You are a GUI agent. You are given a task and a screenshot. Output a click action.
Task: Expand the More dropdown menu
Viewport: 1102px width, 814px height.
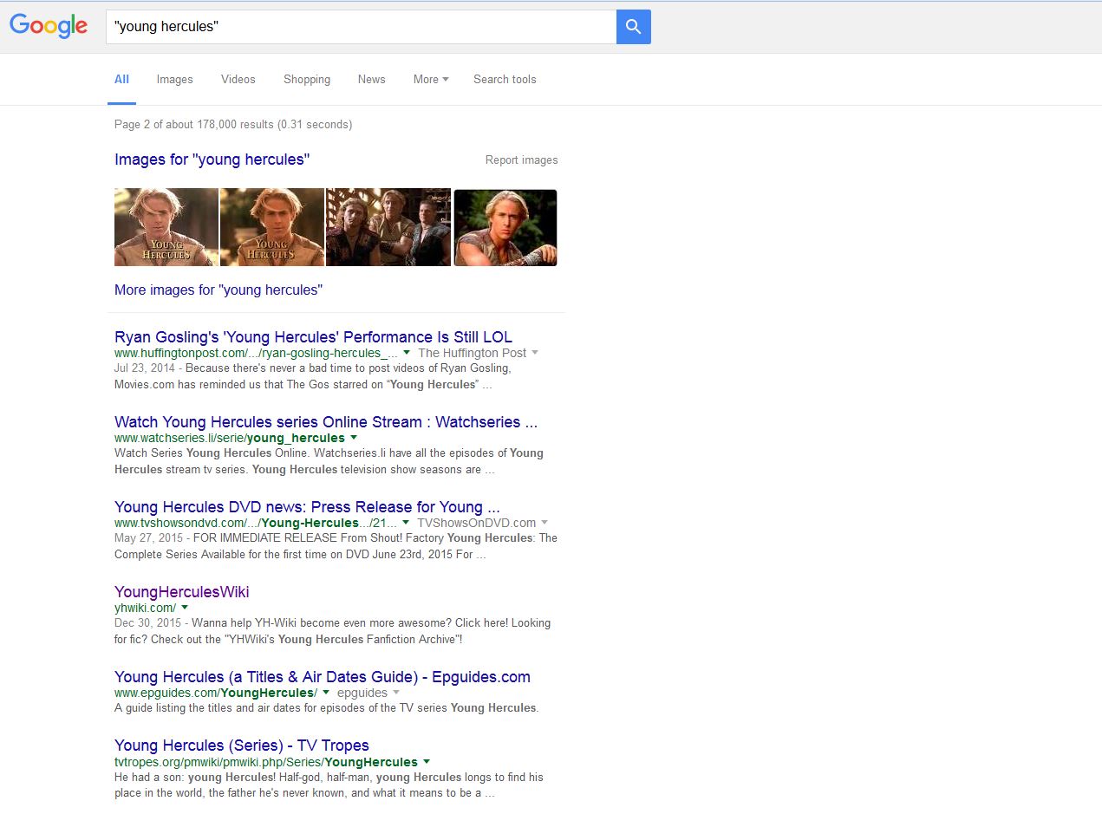point(430,80)
